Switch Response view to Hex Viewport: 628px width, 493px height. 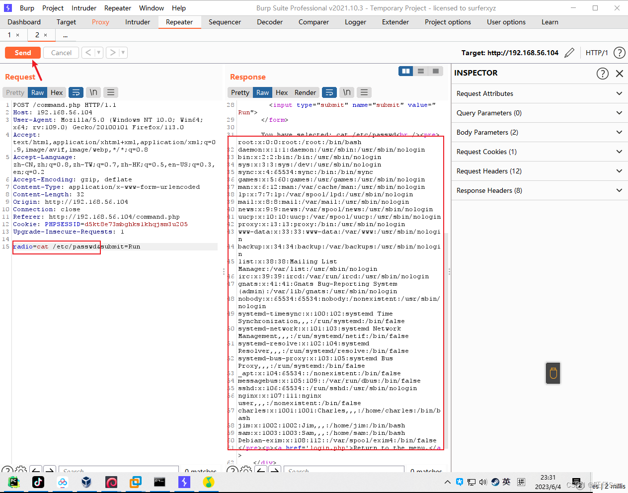(282, 92)
